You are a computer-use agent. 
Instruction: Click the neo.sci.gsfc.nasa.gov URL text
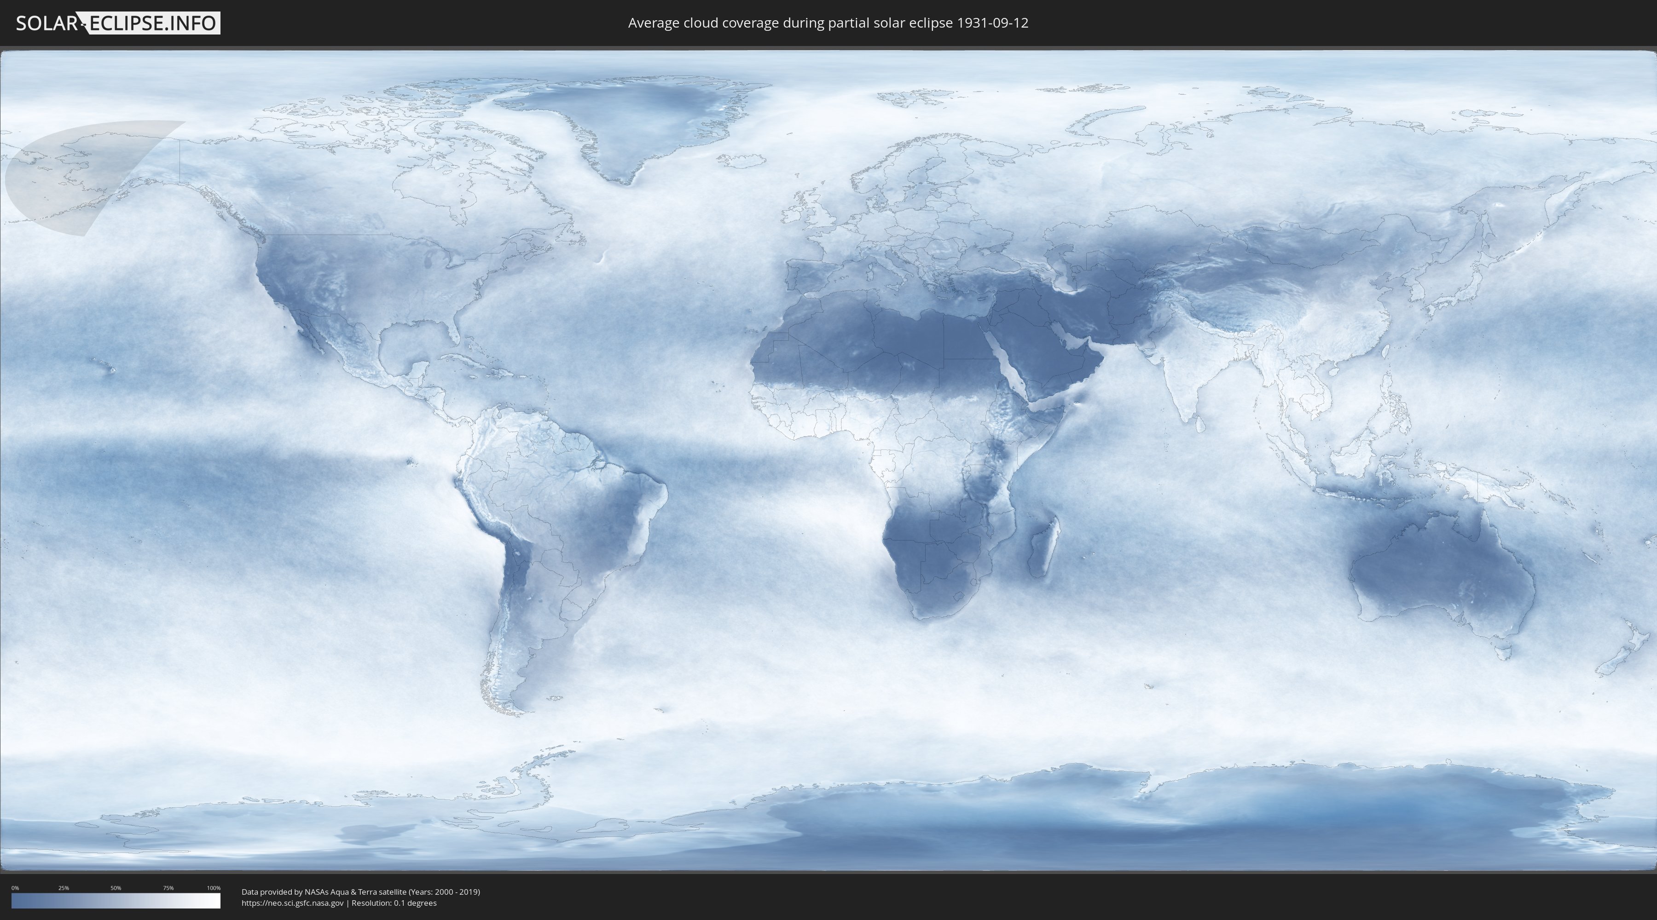(293, 903)
